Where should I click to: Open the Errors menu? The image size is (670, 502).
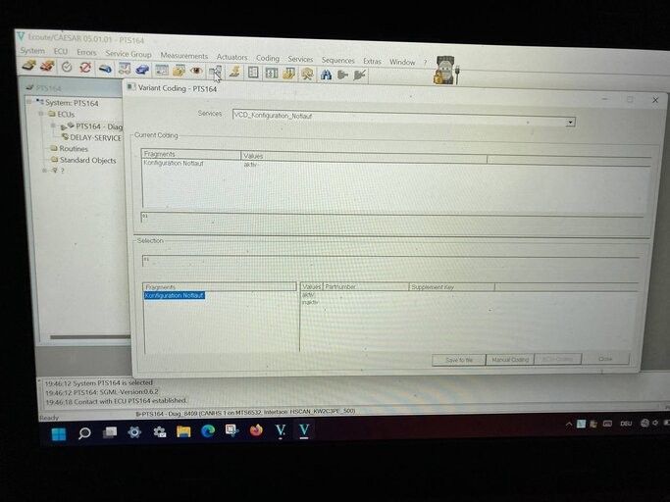[x=86, y=52]
